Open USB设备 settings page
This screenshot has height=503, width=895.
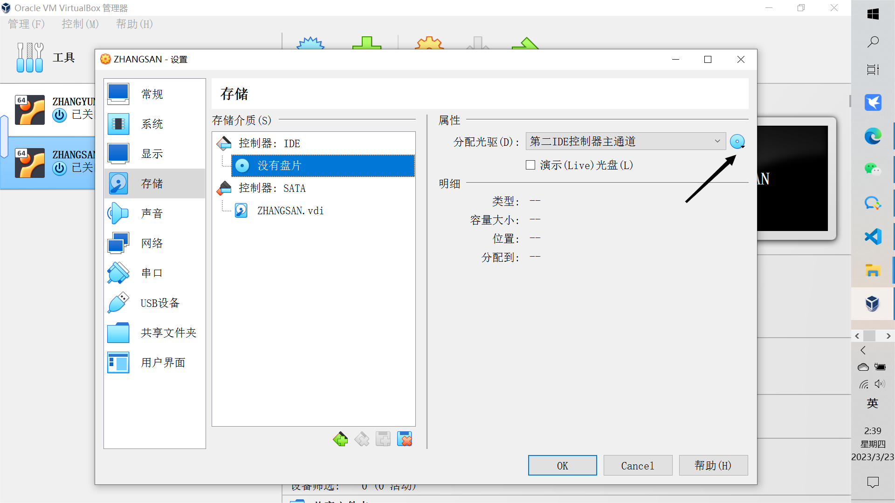point(154,303)
